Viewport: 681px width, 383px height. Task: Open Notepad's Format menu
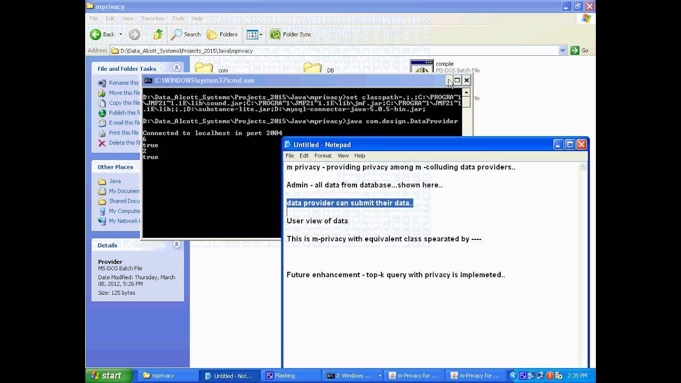point(323,156)
